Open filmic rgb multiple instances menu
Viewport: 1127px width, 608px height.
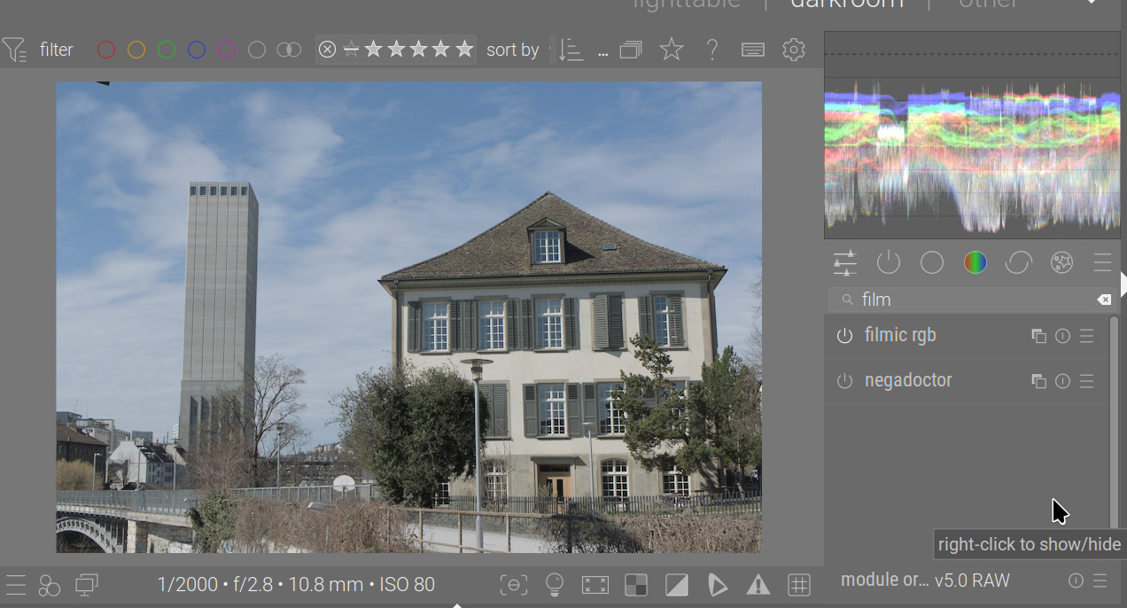point(1038,336)
